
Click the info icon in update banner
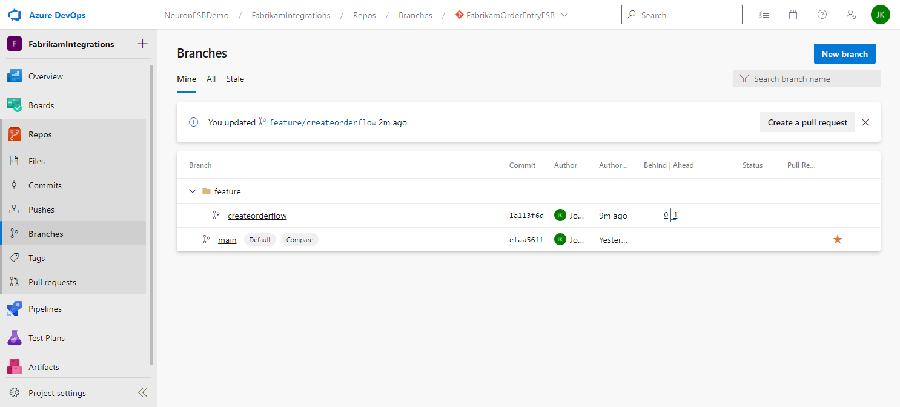click(194, 122)
